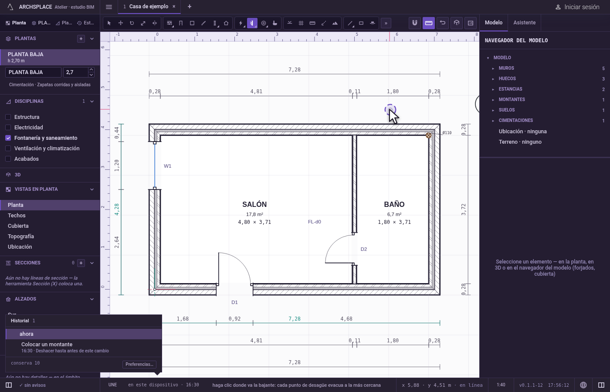Select the stairs tool
Screen dimensions: 610x392
tap(203, 23)
